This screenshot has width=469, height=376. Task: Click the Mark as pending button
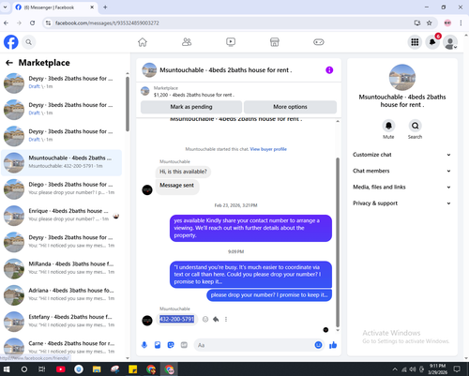191,107
